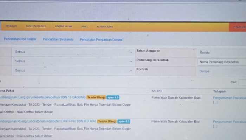
Task: Switch to Pencatatan Non Tender tab
Action: pyautogui.click(x=20, y=39)
